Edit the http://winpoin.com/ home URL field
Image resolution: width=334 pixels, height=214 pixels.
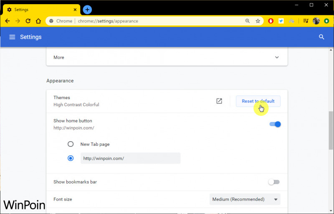pos(130,158)
